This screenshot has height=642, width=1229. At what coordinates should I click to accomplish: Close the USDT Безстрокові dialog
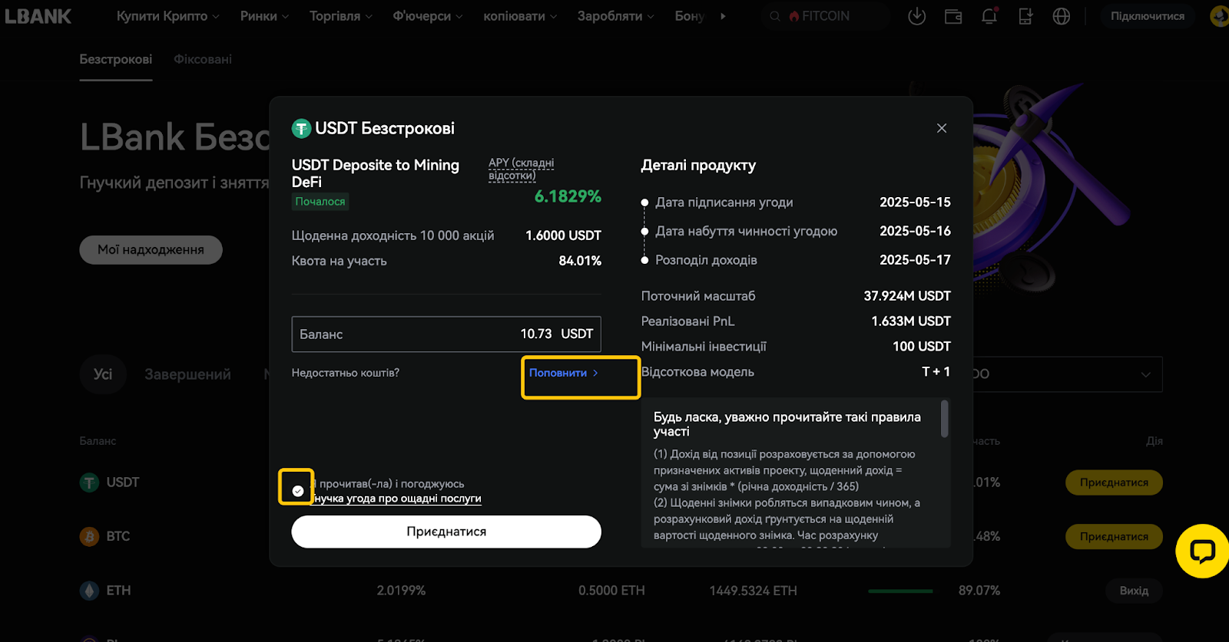coord(942,128)
